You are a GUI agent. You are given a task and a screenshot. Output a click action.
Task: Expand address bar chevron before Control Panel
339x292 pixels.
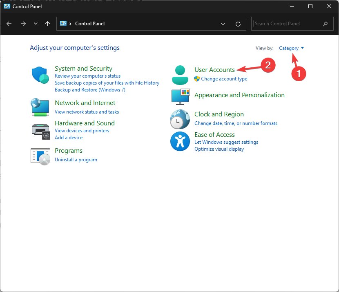pos(70,24)
